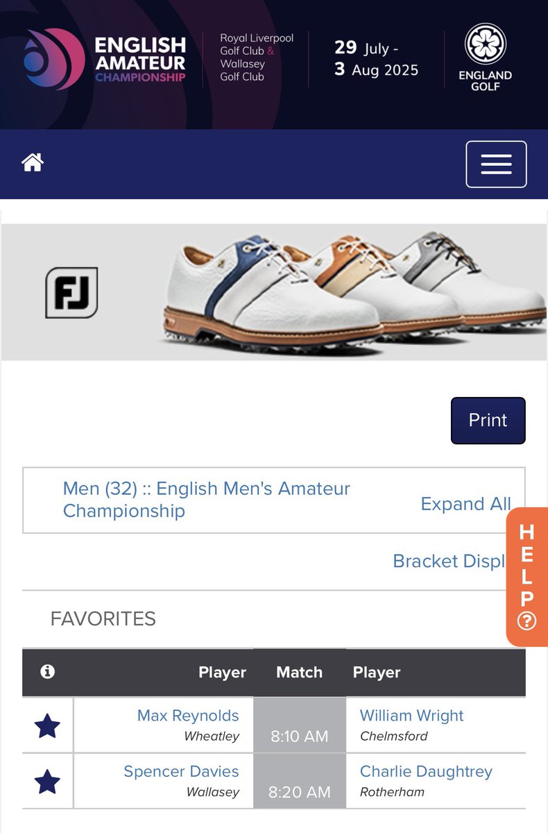Click the Print button
This screenshot has height=833, width=548.
(488, 420)
